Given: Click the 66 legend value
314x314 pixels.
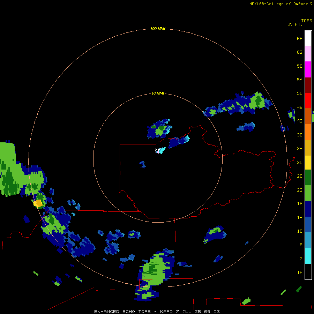Looking at the screenshot, I should pyautogui.click(x=300, y=39).
